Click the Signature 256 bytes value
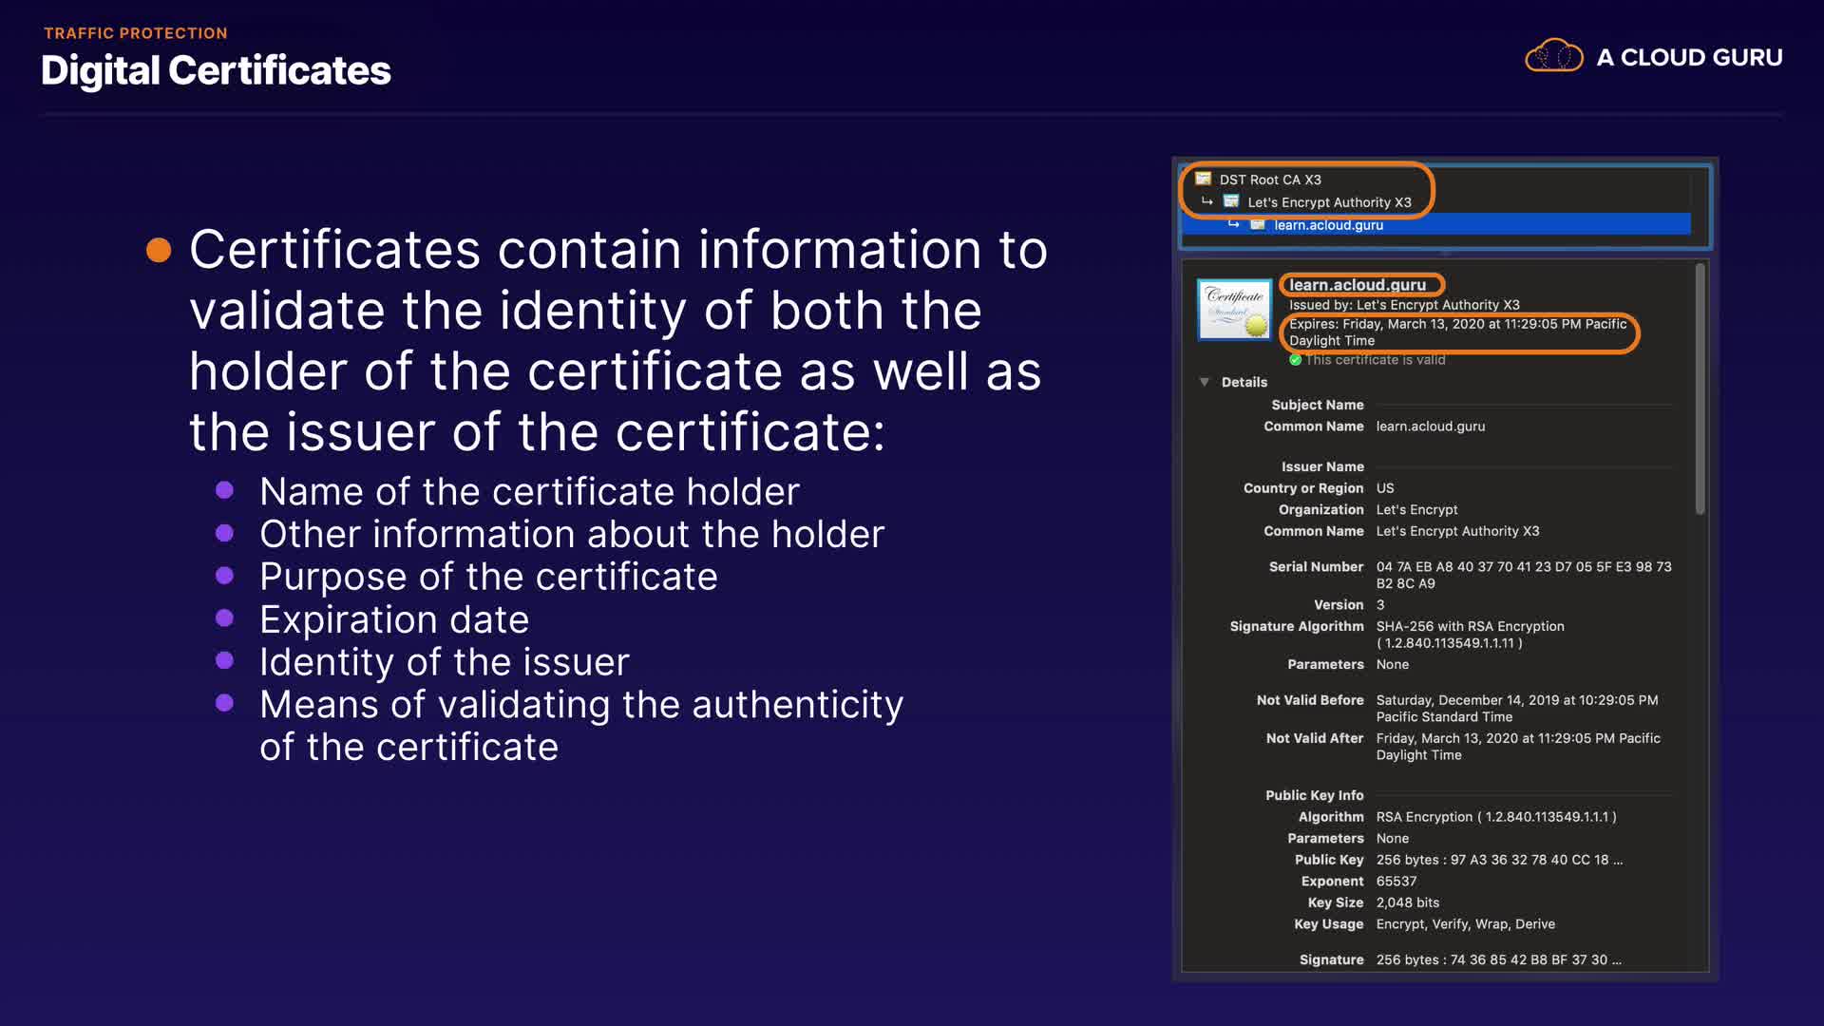The width and height of the screenshot is (1824, 1026). pos(1498,960)
